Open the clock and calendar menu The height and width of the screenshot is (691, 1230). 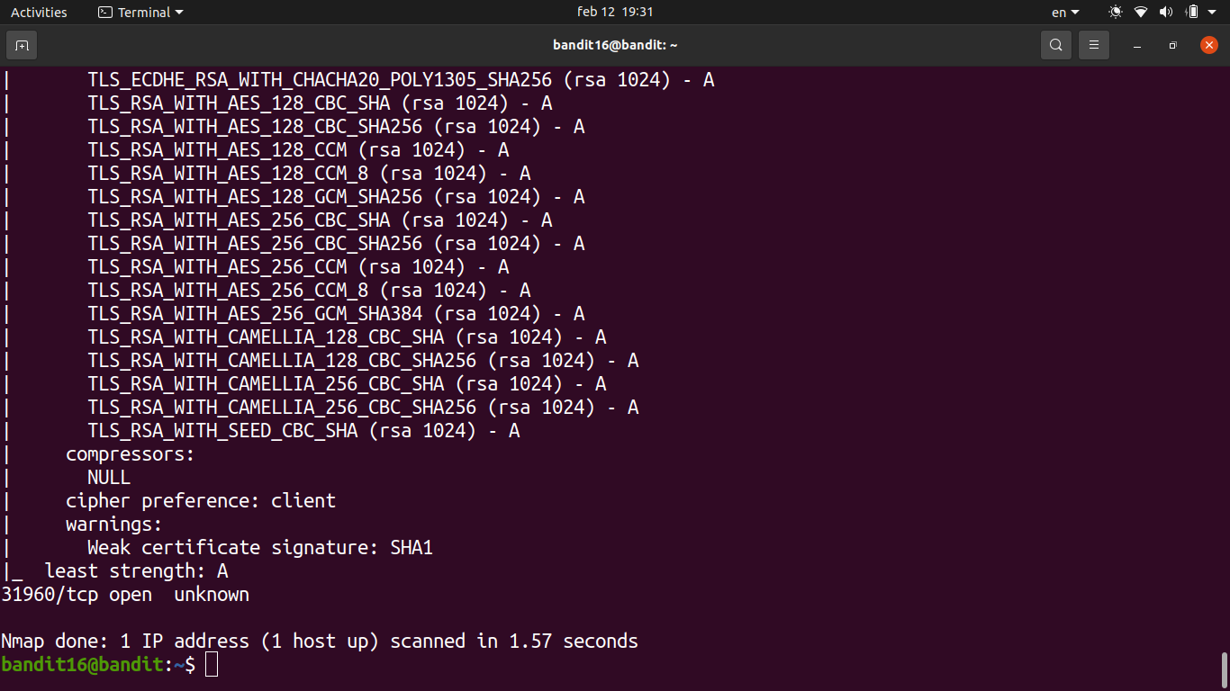615,13
